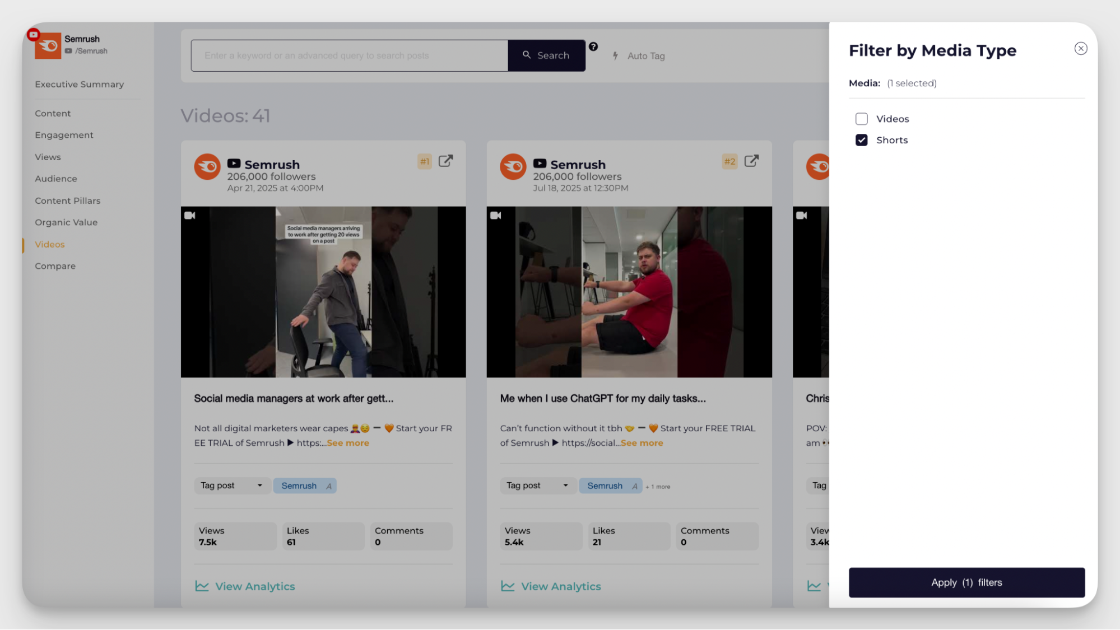Viewport: 1120px width, 630px height.
Task: Click YouTube icon beside second post's Semrush name
Action: click(540, 164)
